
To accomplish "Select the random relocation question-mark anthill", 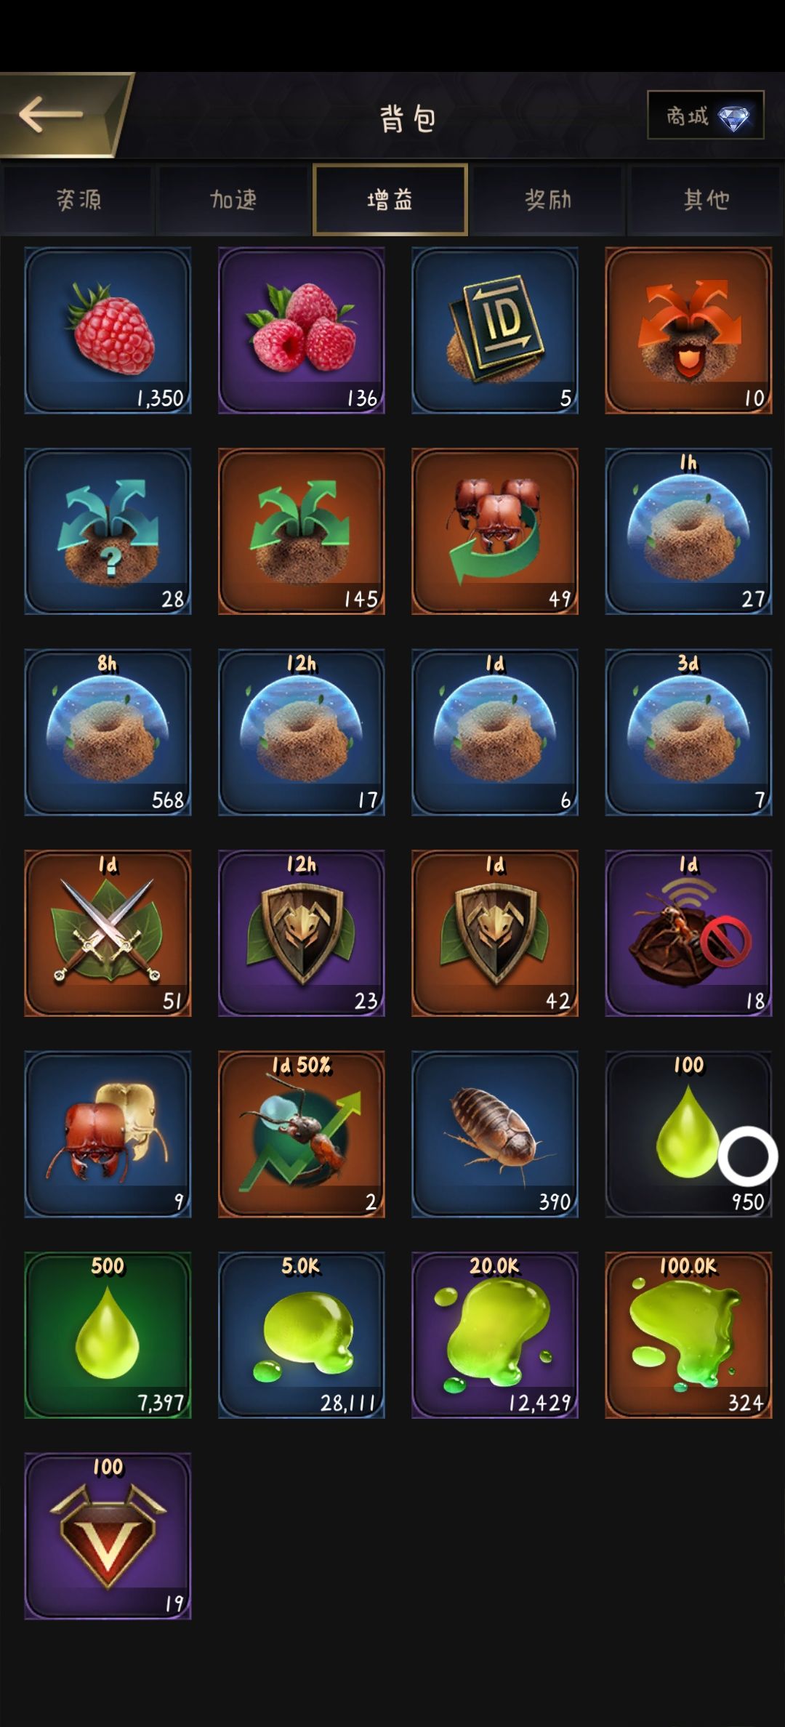I will [x=108, y=531].
